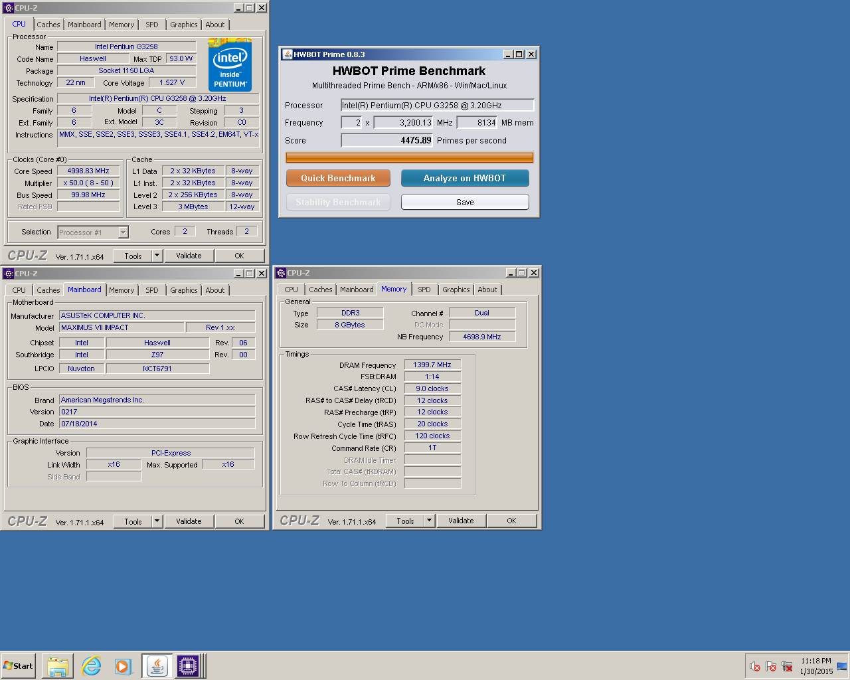
Task: Expand the Processor #1 selection dropdown
Action: point(123,232)
